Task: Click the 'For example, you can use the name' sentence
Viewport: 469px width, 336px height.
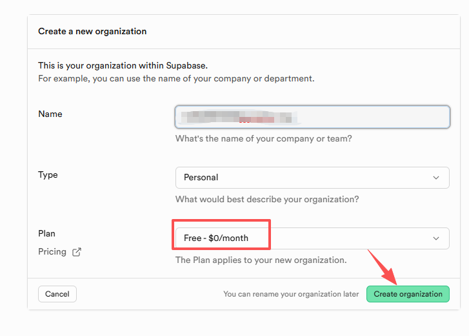Action: [x=176, y=78]
